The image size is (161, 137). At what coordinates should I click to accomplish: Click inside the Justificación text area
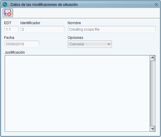tap(77, 93)
